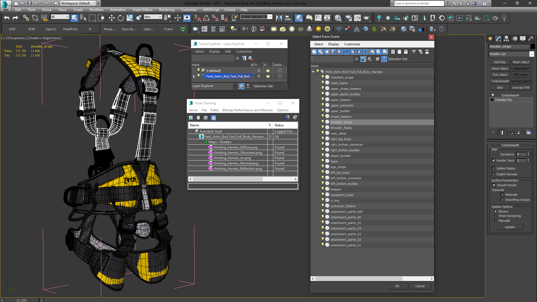Click OK in Select From Scene dialog

397,286
